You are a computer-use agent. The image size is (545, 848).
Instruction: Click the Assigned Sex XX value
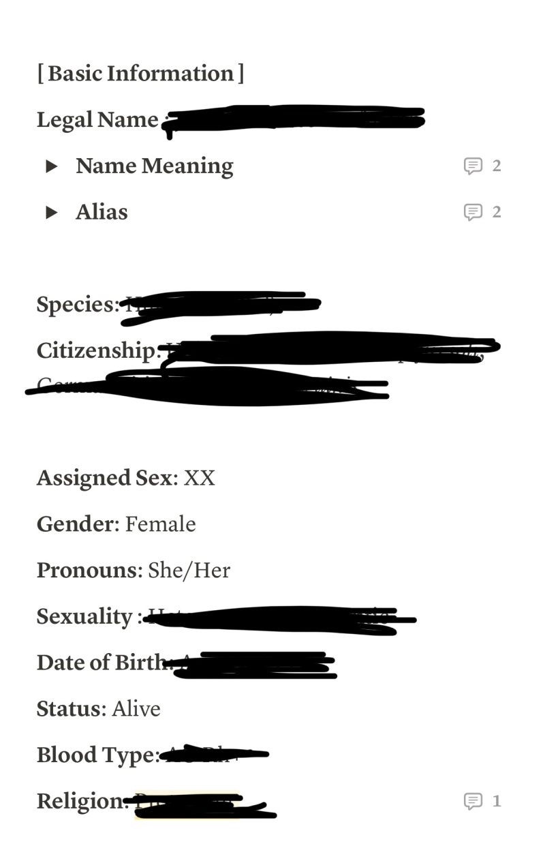coord(199,478)
